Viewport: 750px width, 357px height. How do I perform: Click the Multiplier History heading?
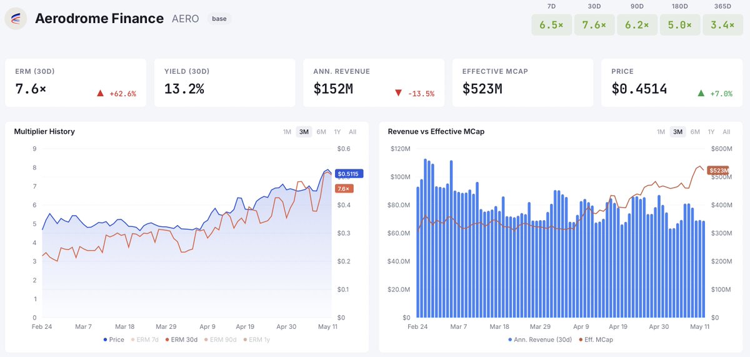[x=44, y=132]
